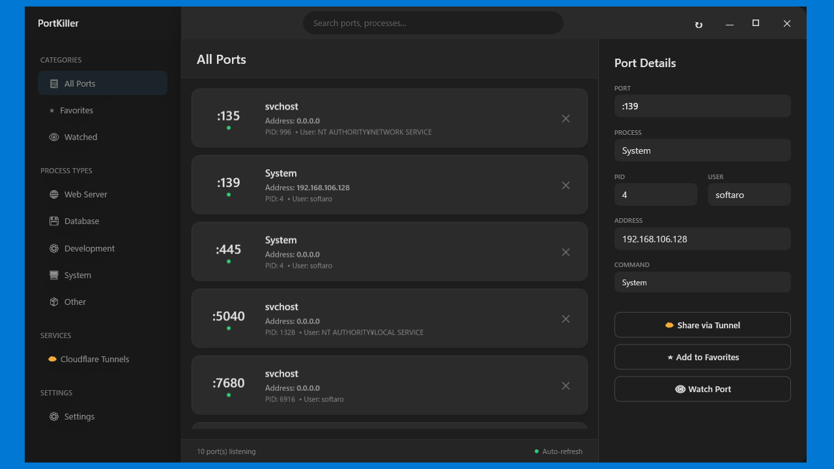Open Cloudflare Tunnels service
The height and width of the screenshot is (469, 834).
coord(94,359)
